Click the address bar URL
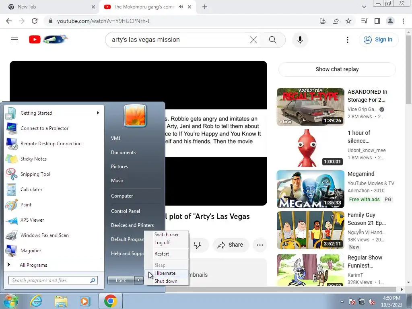This screenshot has height=309, width=412. click(103, 21)
